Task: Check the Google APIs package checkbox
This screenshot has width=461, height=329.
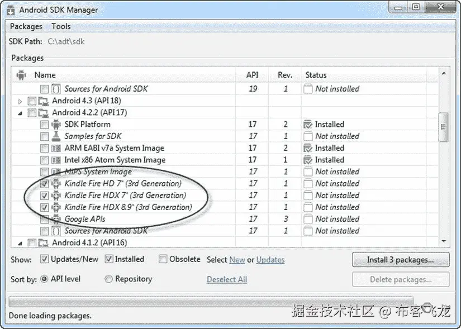Action: coord(44,220)
